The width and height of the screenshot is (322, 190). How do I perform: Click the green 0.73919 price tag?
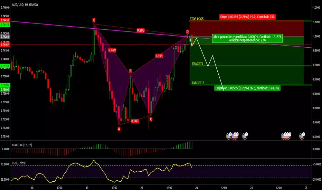(x=5, y=66)
